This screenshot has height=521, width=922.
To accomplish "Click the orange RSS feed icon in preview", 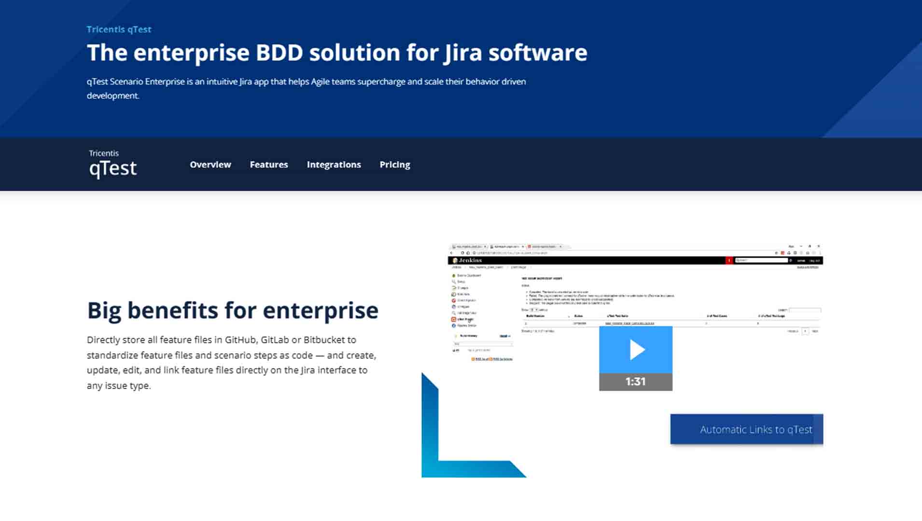I will [x=473, y=359].
